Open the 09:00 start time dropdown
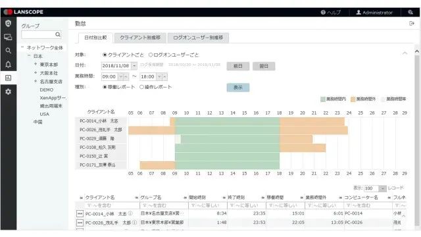This screenshot has height=237, width=421. 121,77
